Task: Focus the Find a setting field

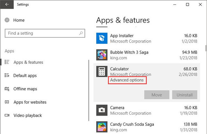Action: [45, 33]
